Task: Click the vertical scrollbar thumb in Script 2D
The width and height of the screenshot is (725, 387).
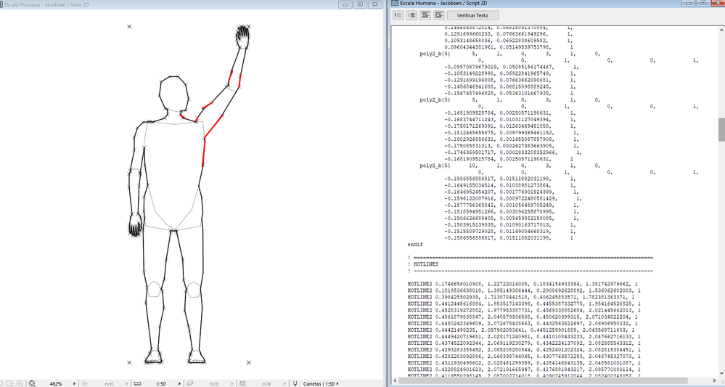Action: click(721, 129)
